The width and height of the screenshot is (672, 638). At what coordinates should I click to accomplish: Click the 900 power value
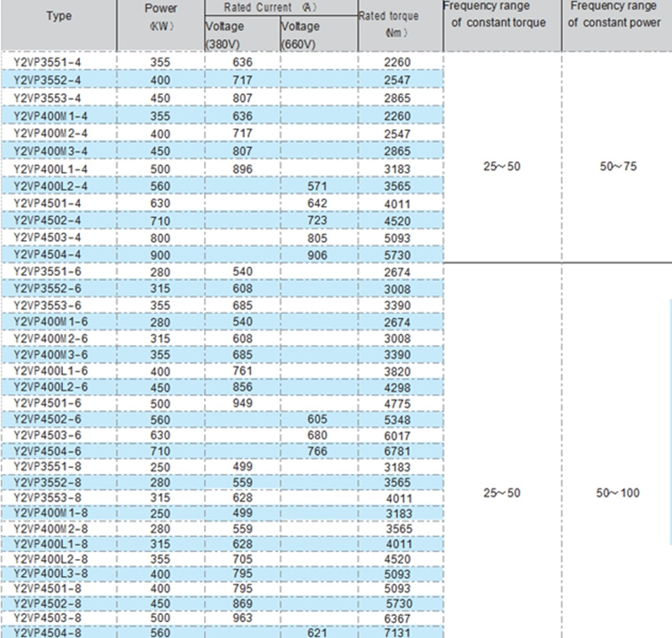click(160, 255)
